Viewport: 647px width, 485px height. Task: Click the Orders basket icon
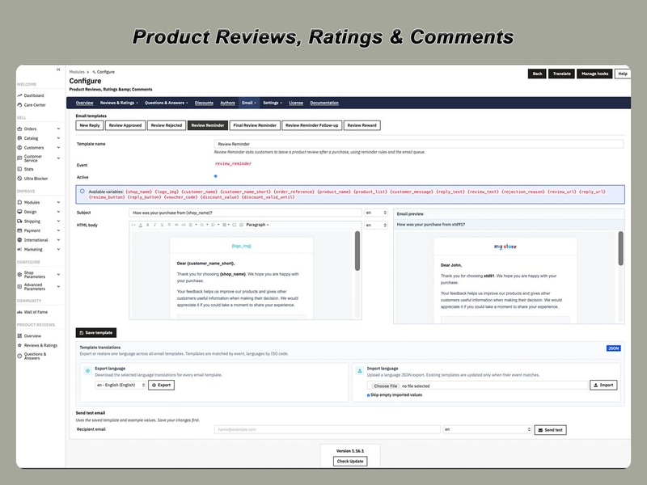(x=19, y=129)
